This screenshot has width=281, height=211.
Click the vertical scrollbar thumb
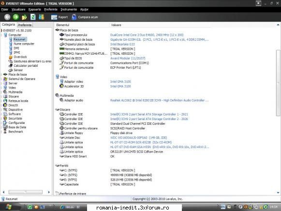point(278,83)
